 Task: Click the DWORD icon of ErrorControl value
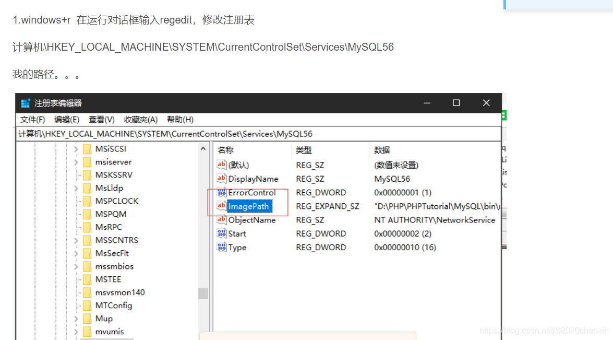coord(222,192)
